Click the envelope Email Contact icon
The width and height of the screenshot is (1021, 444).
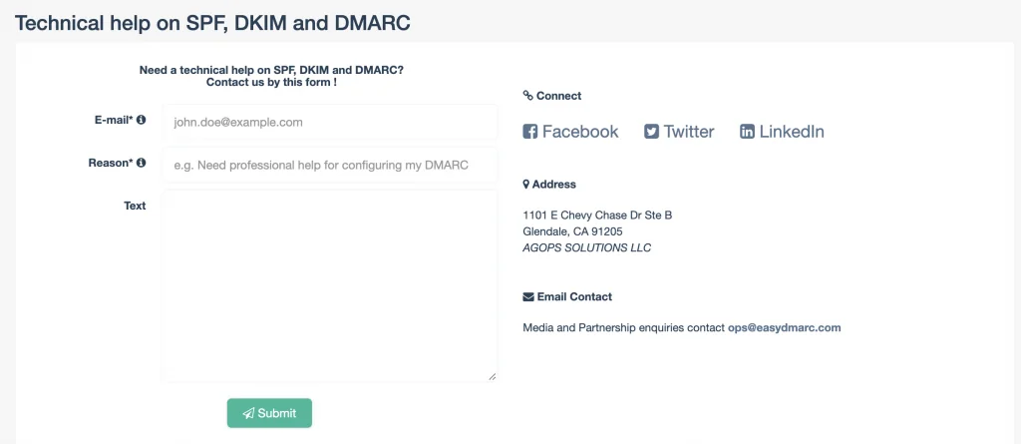click(528, 297)
